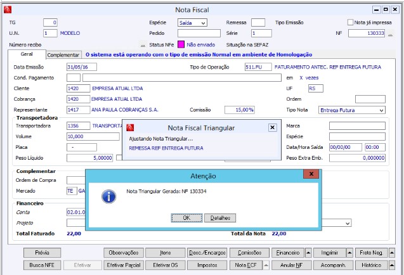Click the Marca input field
Viewport: 404px width, 275px height.
point(357,125)
